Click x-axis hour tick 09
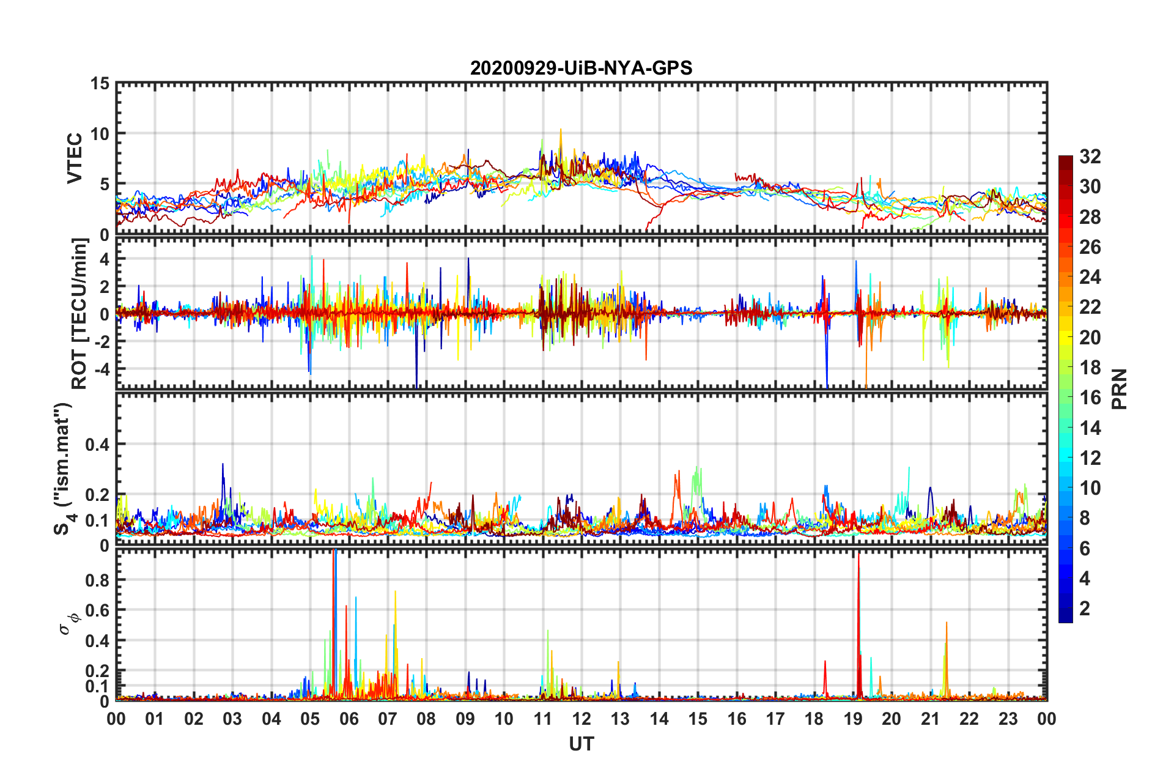The width and height of the screenshot is (1163, 778). (465, 719)
